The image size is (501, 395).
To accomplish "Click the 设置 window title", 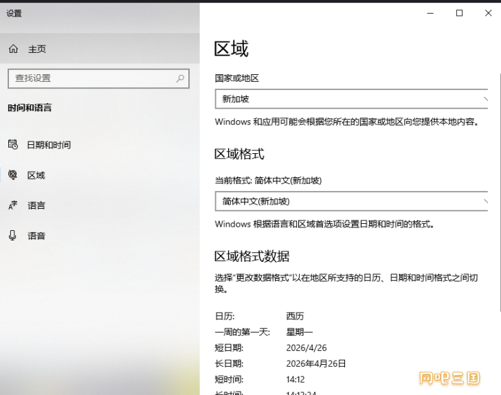I will click(14, 14).
